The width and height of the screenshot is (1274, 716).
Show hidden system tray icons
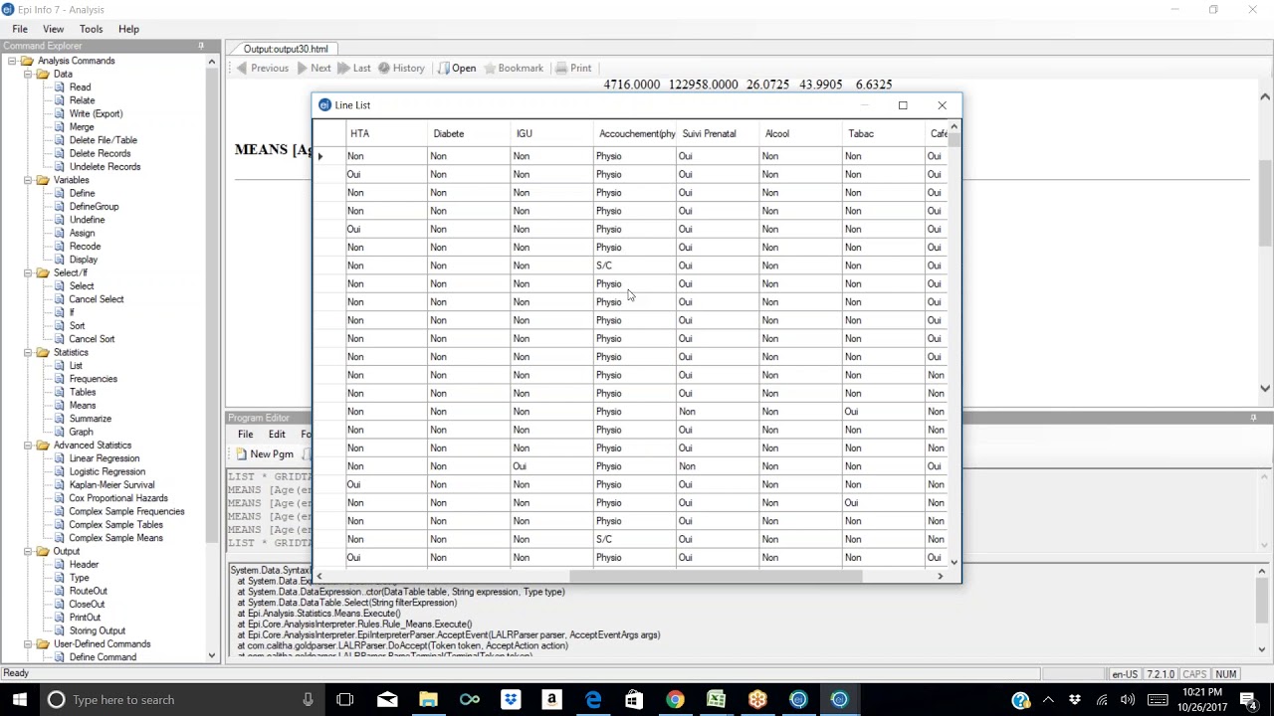(1048, 700)
